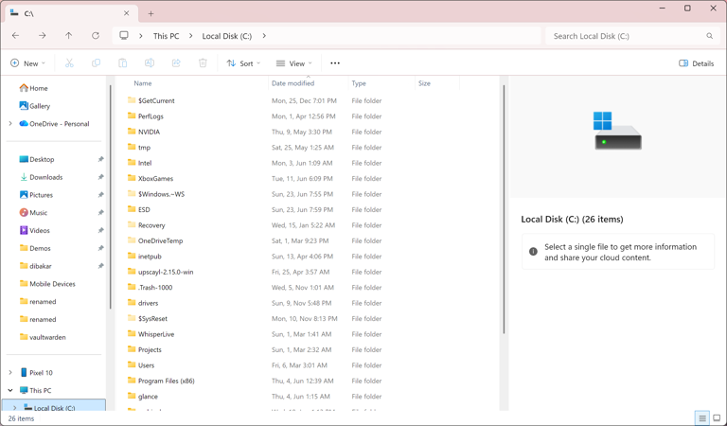727x426 pixels.
Task: Expand the OneDrive - Personal tree node
Action: (x=10, y=124)
